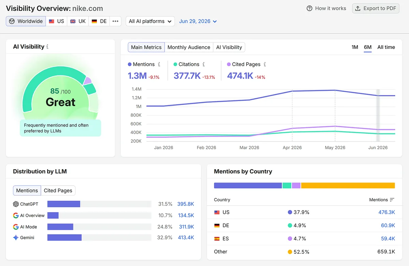
Task: Click the Google icon for AI Overview
Action: tap(16, 215)
